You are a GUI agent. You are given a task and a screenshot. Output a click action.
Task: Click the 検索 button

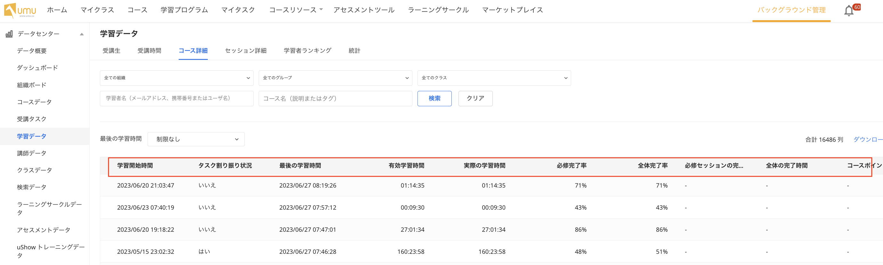[x=434, y=98]
